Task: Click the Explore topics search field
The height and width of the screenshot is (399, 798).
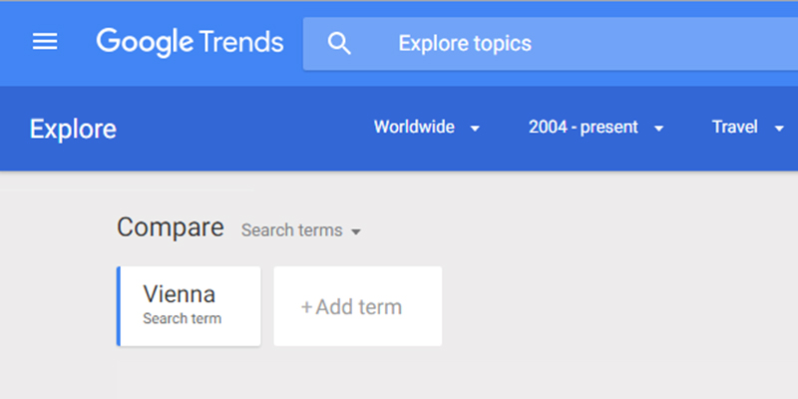Action: coord(551,44)
